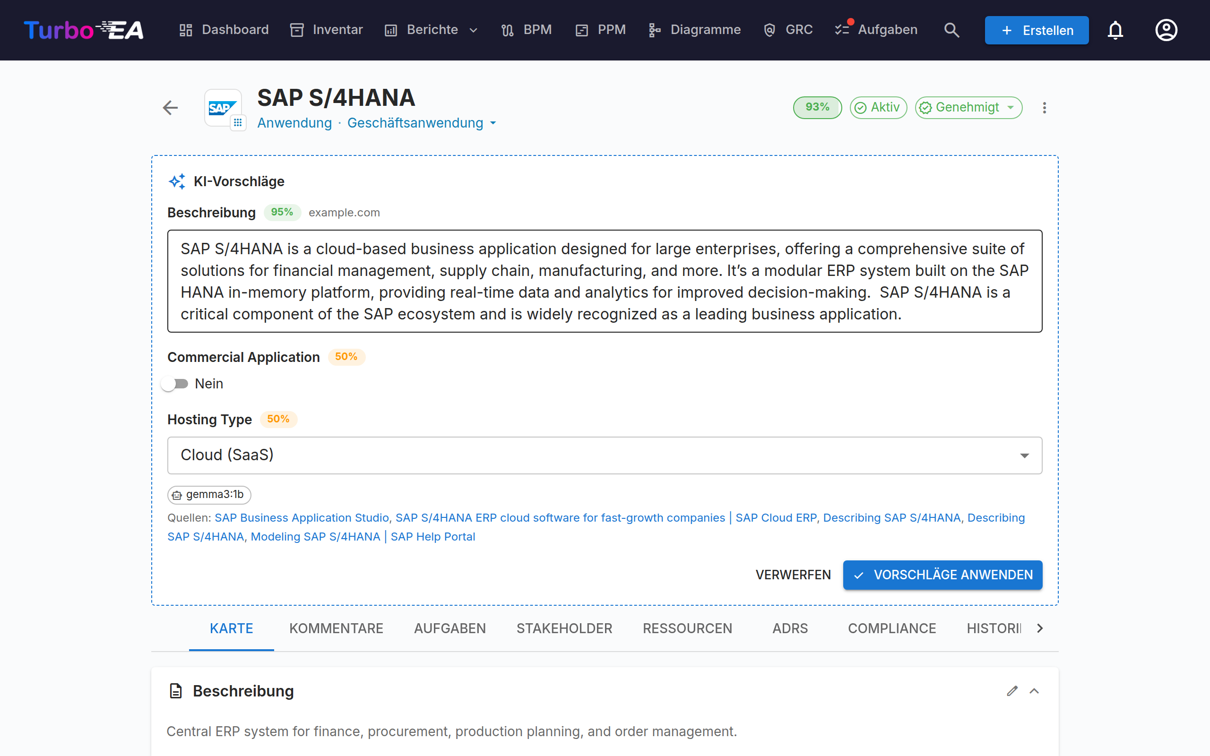
Task: Go to the PPM section
Action: click(x=600, y=30)
